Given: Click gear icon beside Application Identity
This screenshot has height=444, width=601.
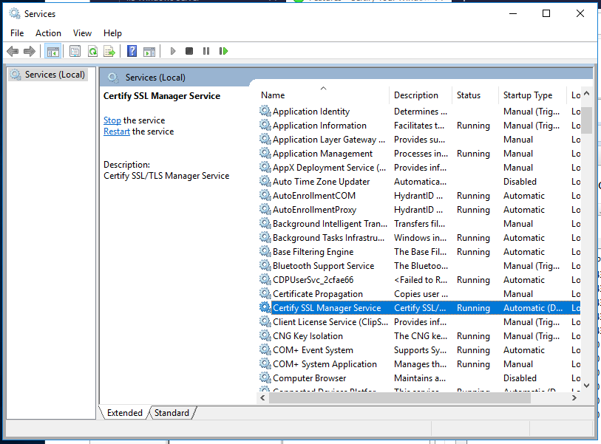Looking at the screenshot, I should 265,111.
